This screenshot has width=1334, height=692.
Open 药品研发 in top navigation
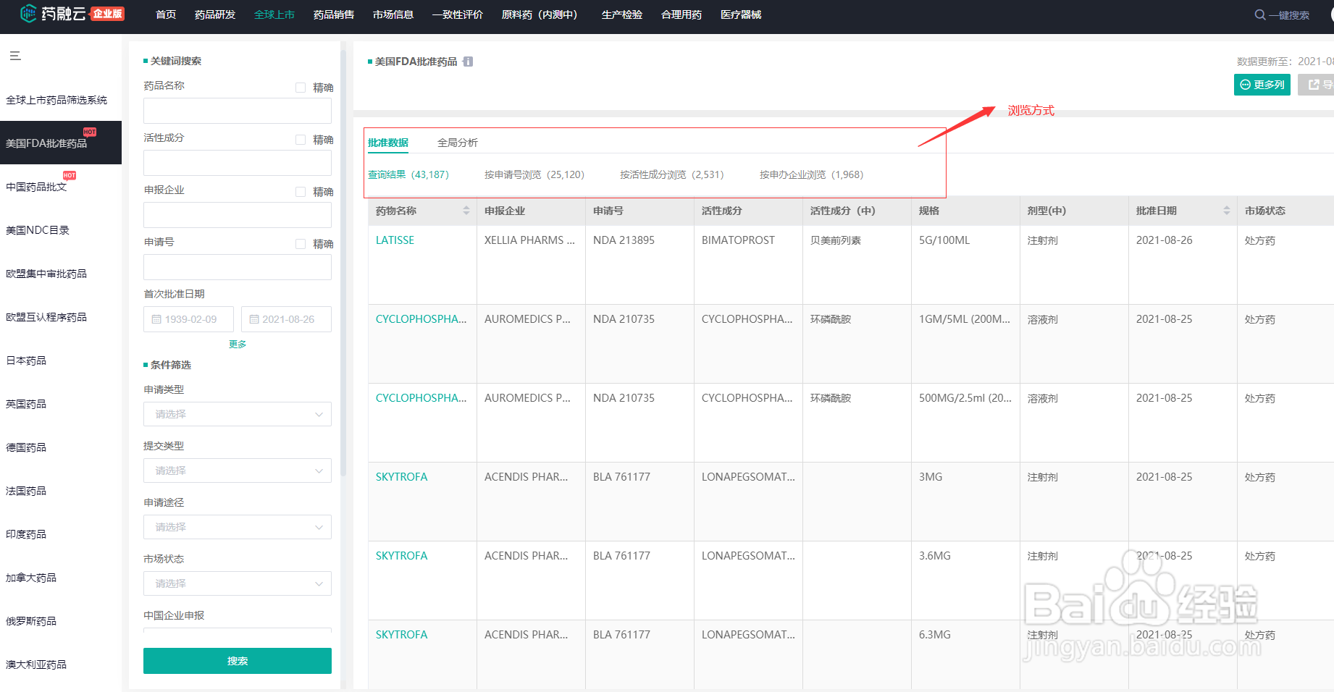(215, 14)
